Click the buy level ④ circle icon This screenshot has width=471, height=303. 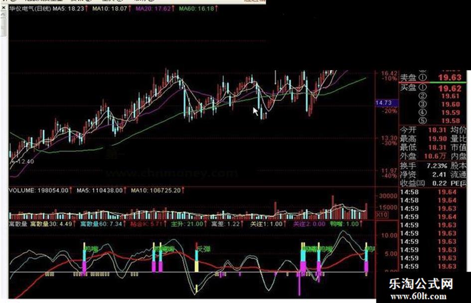423,112
